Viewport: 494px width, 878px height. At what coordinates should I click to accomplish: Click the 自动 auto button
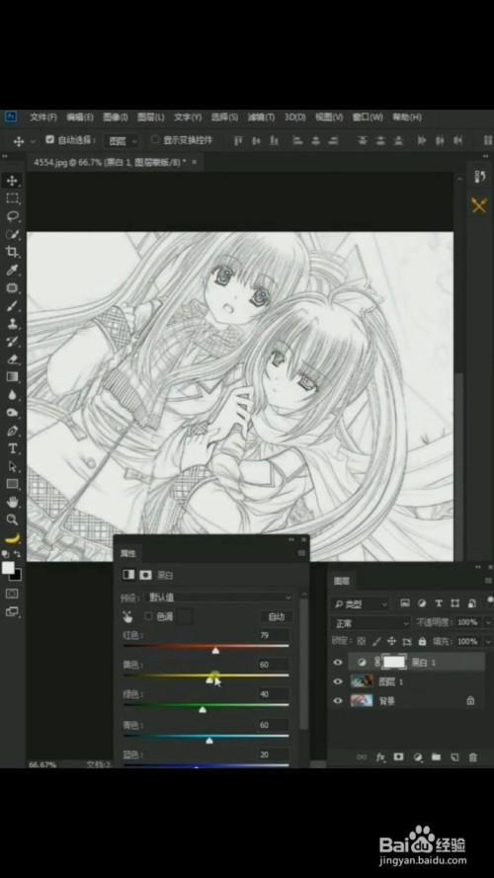click(276, 616)
